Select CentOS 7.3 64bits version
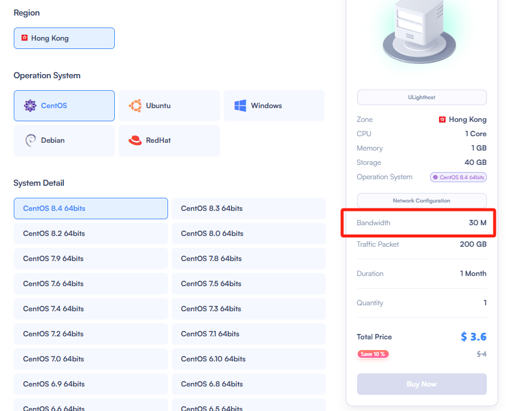The height and width of the screenshot is (411, 506). coord(248,309)
